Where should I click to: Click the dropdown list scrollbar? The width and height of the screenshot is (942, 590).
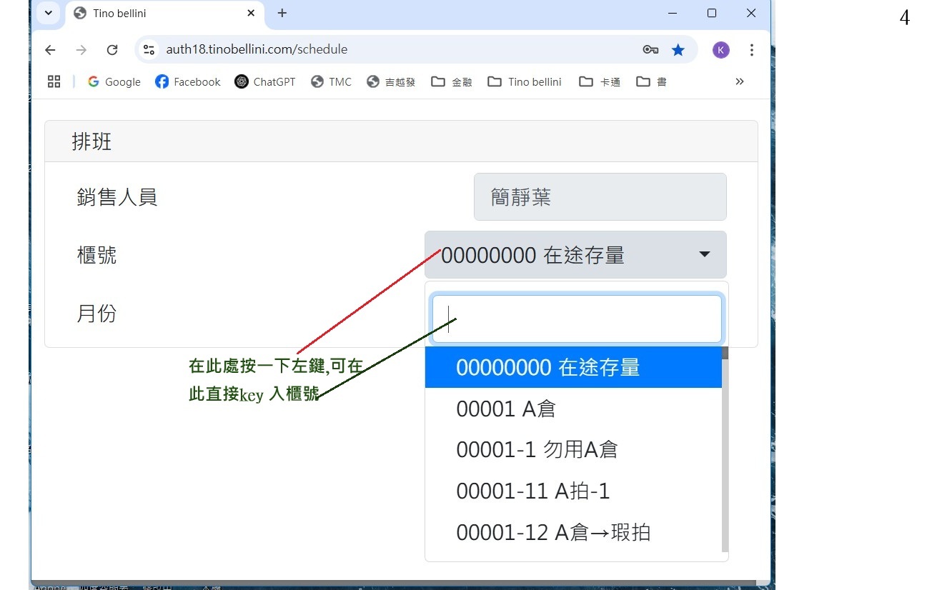click(725, 450)
